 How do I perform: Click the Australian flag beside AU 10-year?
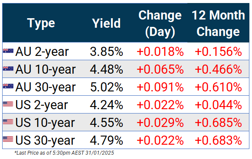pyautogui.click(x=8, y=68)
